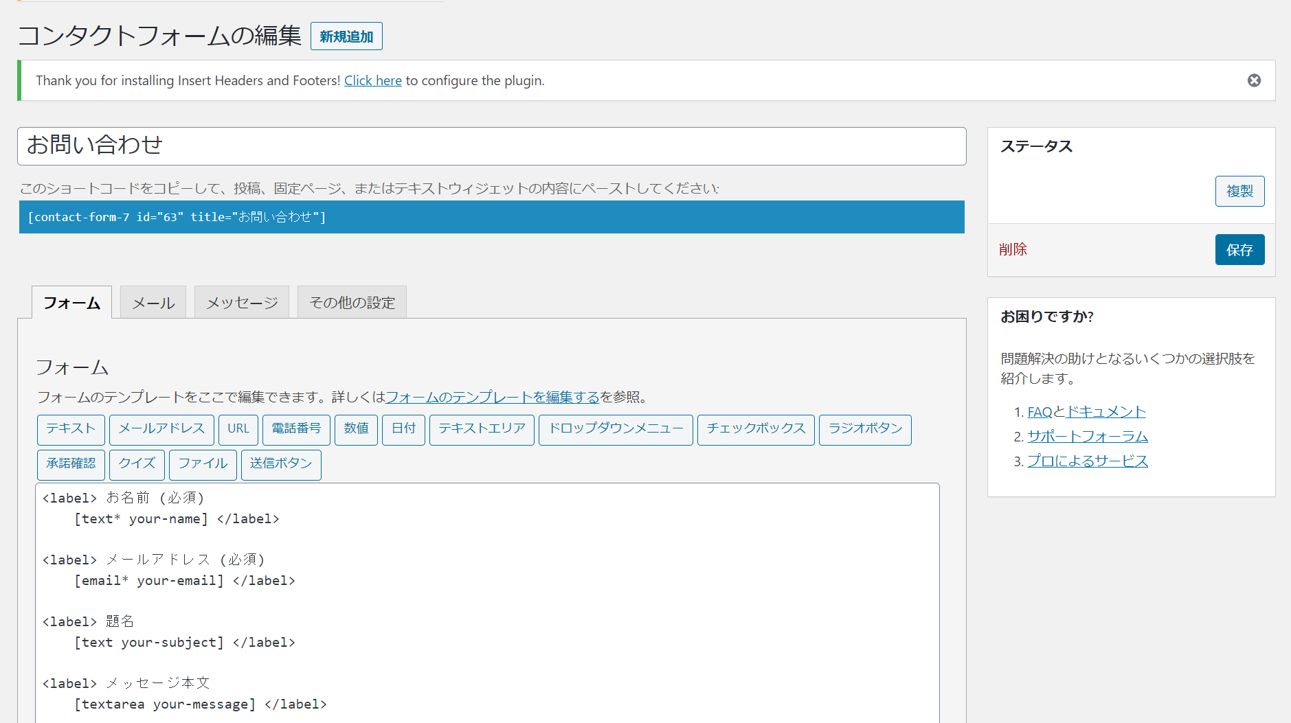
Task: Open the ドキュメント link
Action: (1105, 411)
